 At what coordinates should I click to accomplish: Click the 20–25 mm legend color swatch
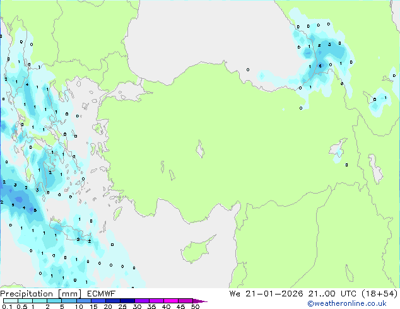click(113, 301)
